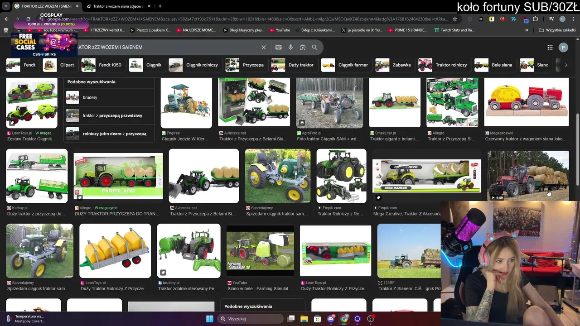Filter images by the Bele siana chip
The width and height of the screenshot is (580, 326).
(x=494, y=65)
